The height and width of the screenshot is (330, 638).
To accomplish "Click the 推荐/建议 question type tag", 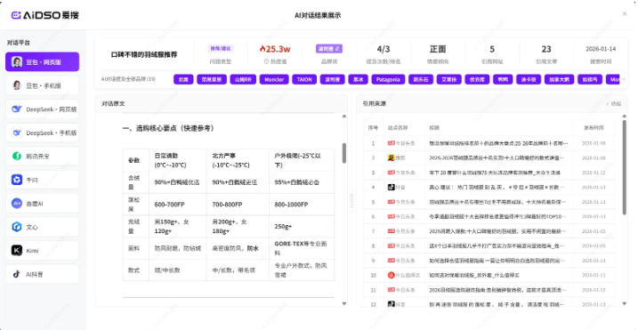I will (221, 48).
